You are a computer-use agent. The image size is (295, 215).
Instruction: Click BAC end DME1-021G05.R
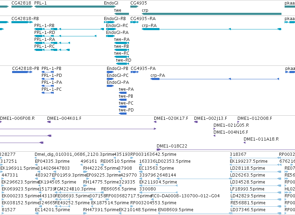tap(231, 125)
